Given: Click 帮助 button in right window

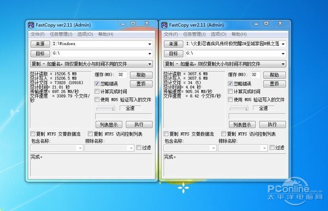Looking at the screenshot, I should (x=274, y=75).
